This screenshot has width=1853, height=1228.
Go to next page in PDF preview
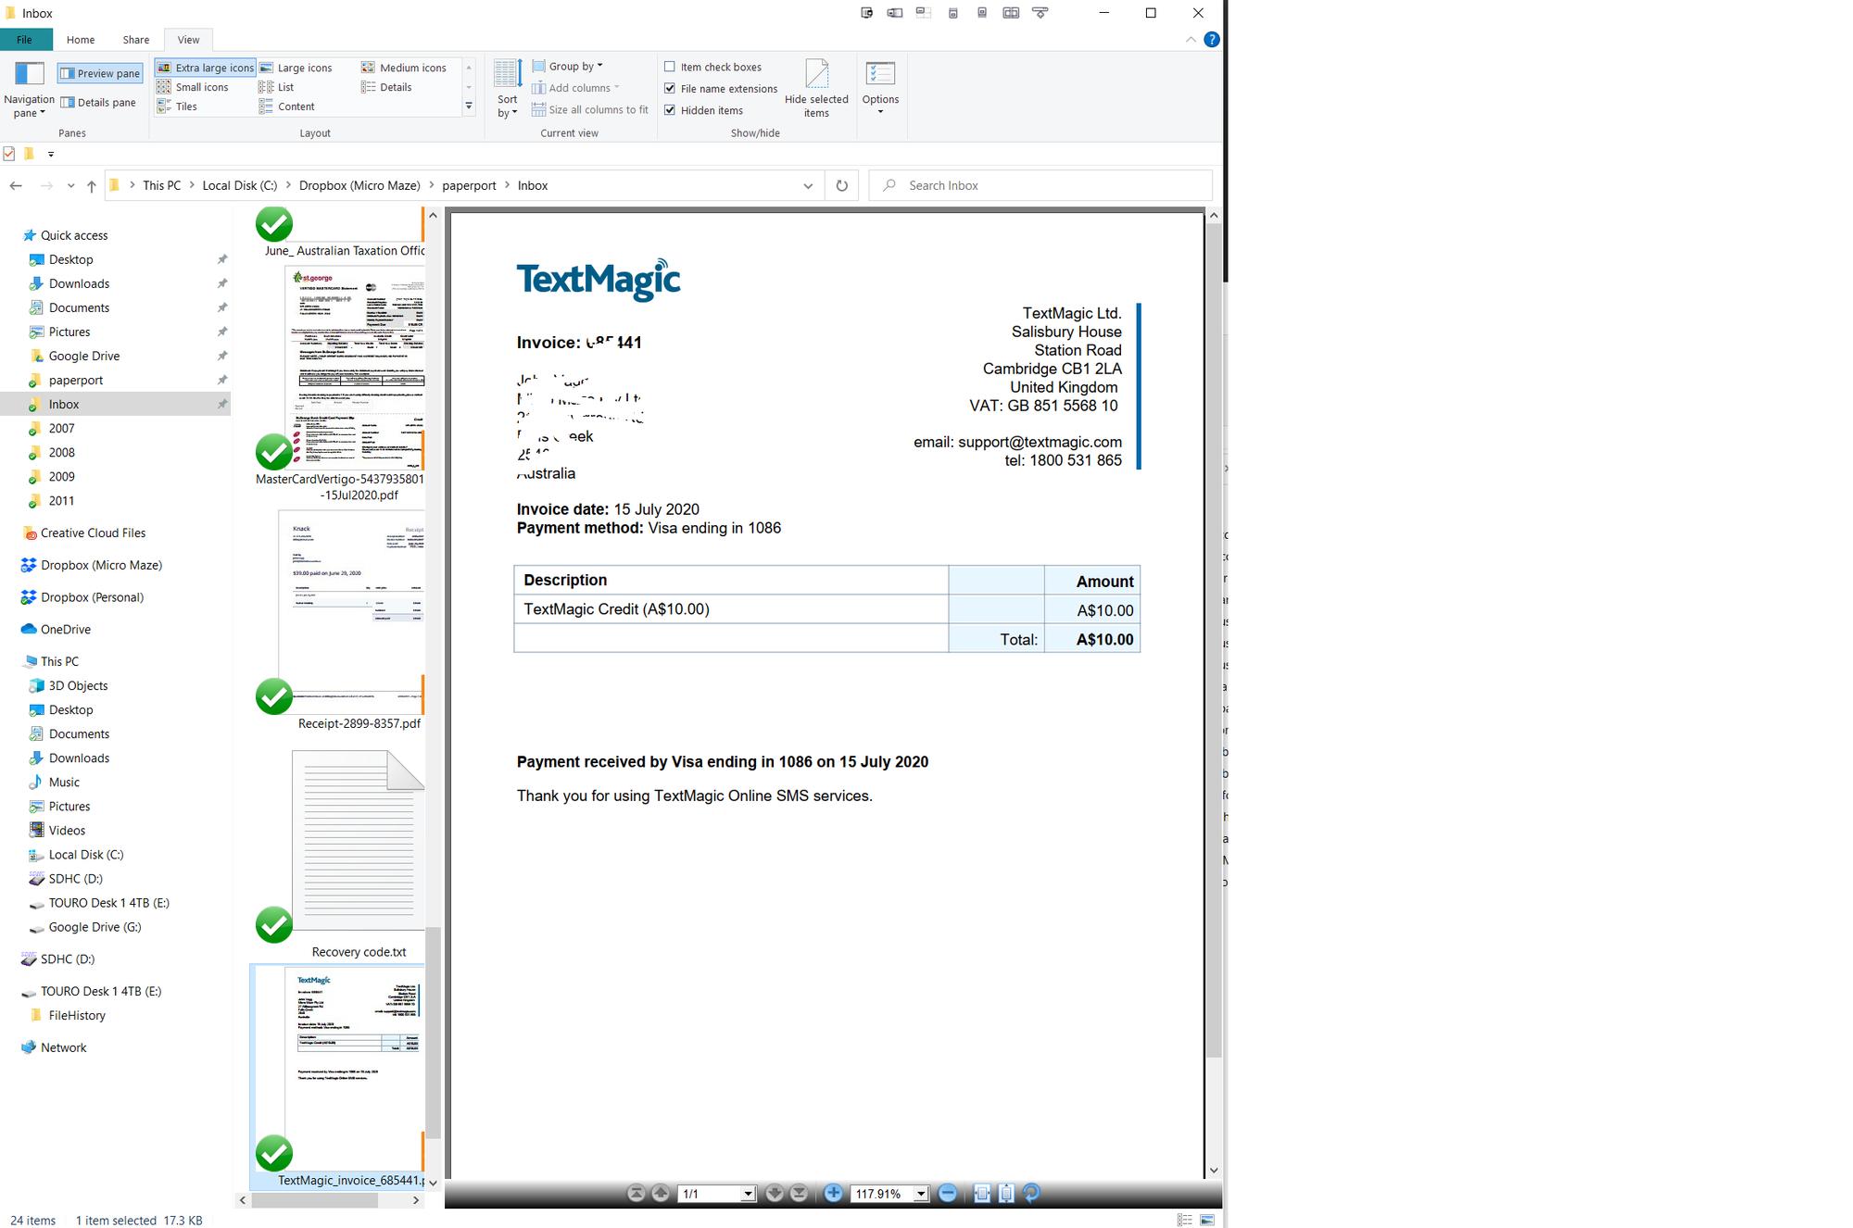[775, 1193]
